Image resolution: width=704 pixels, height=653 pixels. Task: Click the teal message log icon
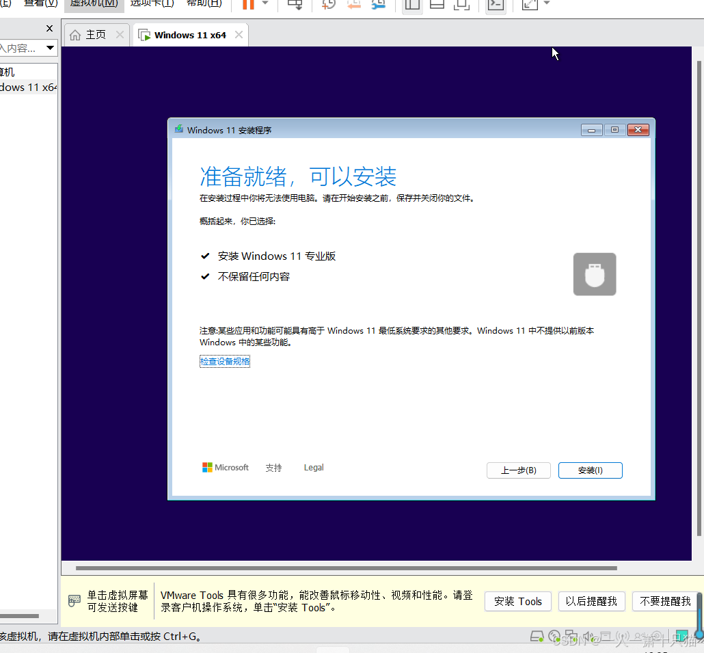[681, 636]
